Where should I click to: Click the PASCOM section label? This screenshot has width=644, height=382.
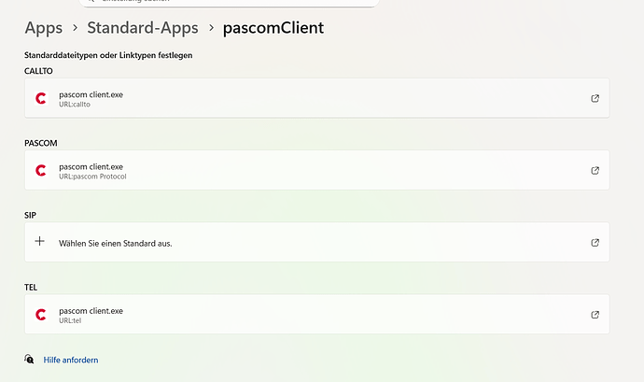point(41,143)
